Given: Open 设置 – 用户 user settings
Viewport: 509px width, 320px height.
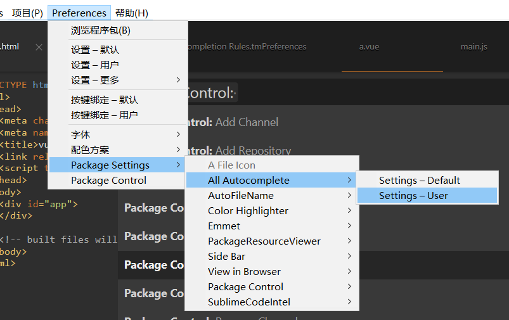Looking at the screenshot, I should tap(95, 65).
